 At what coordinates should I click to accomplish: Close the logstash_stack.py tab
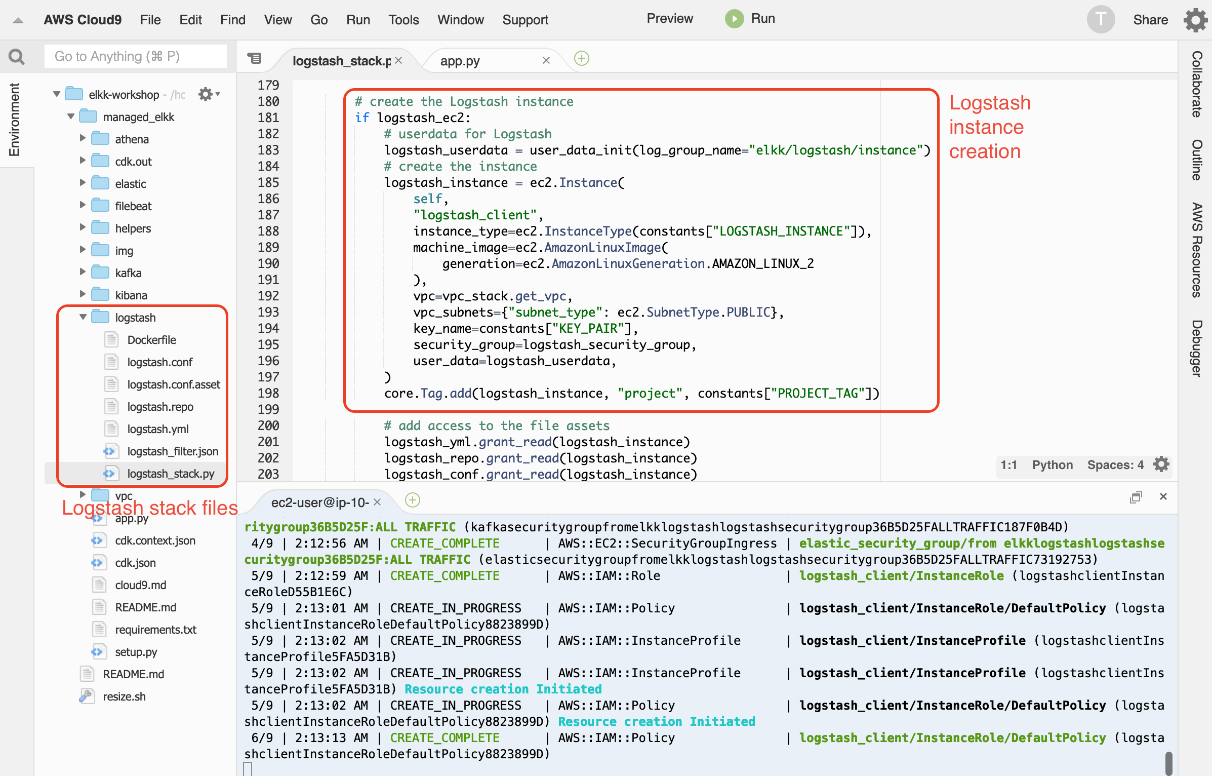point(399,60)
